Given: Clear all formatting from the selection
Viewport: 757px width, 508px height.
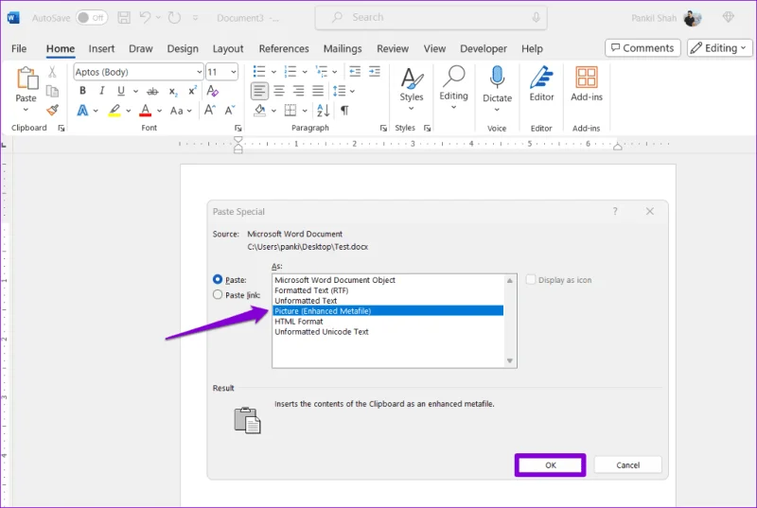Looking at the screenshot, I should [x=212, y=91].
